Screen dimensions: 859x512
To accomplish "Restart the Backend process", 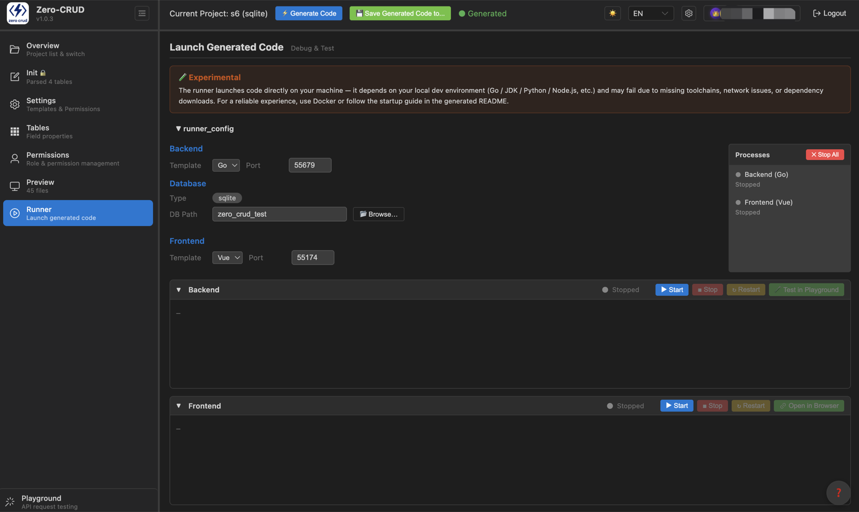I will click(x=746, y=290).
